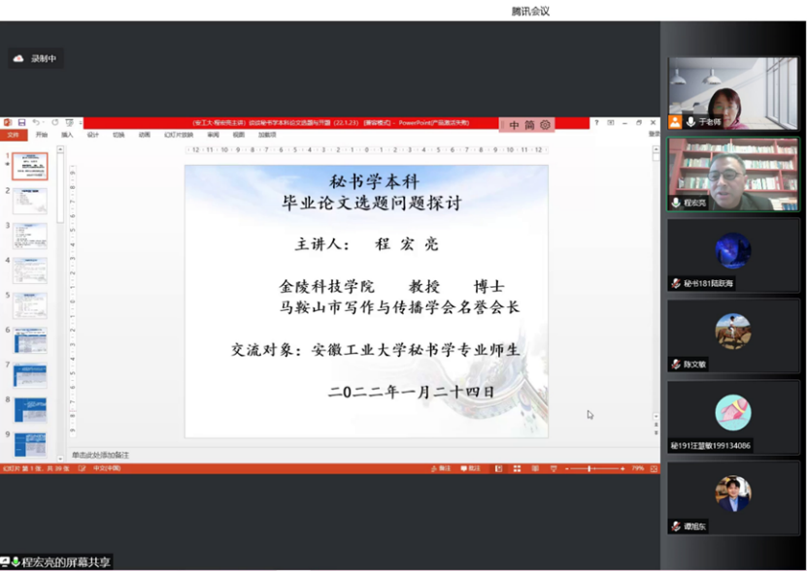The image size is (807, 571).
Task: Click the Undo arrow in PowerPoint toolbar
Action: click(36, 123)
